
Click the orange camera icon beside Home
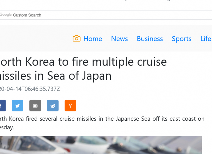[76, 39]
